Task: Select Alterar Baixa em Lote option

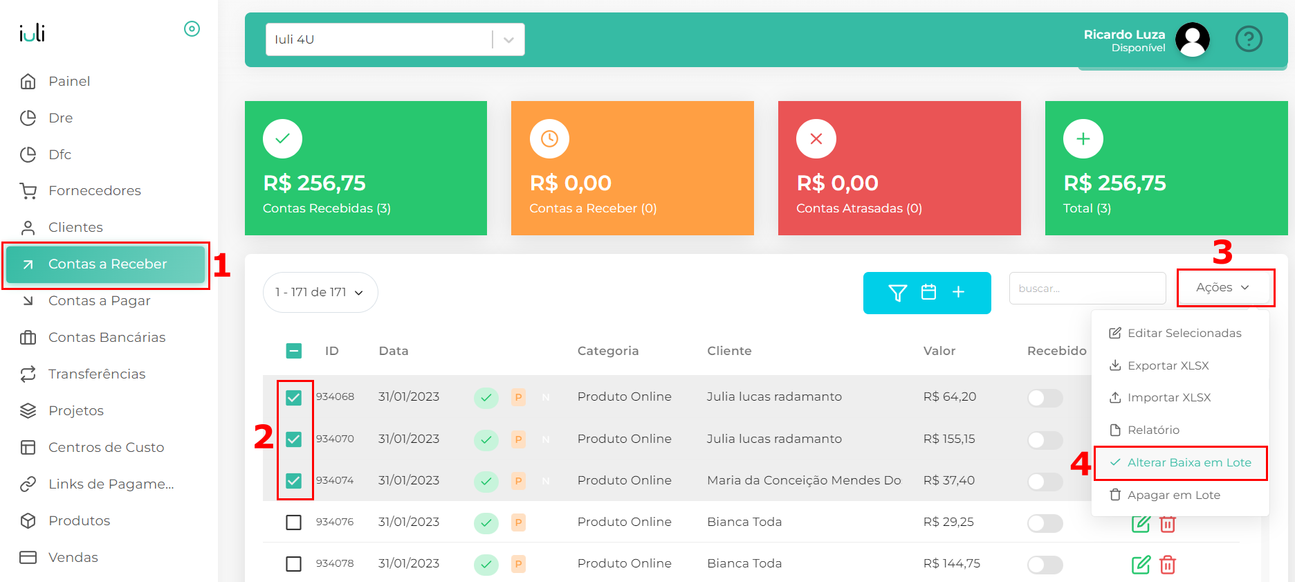Action: [x=1188, y=463]
